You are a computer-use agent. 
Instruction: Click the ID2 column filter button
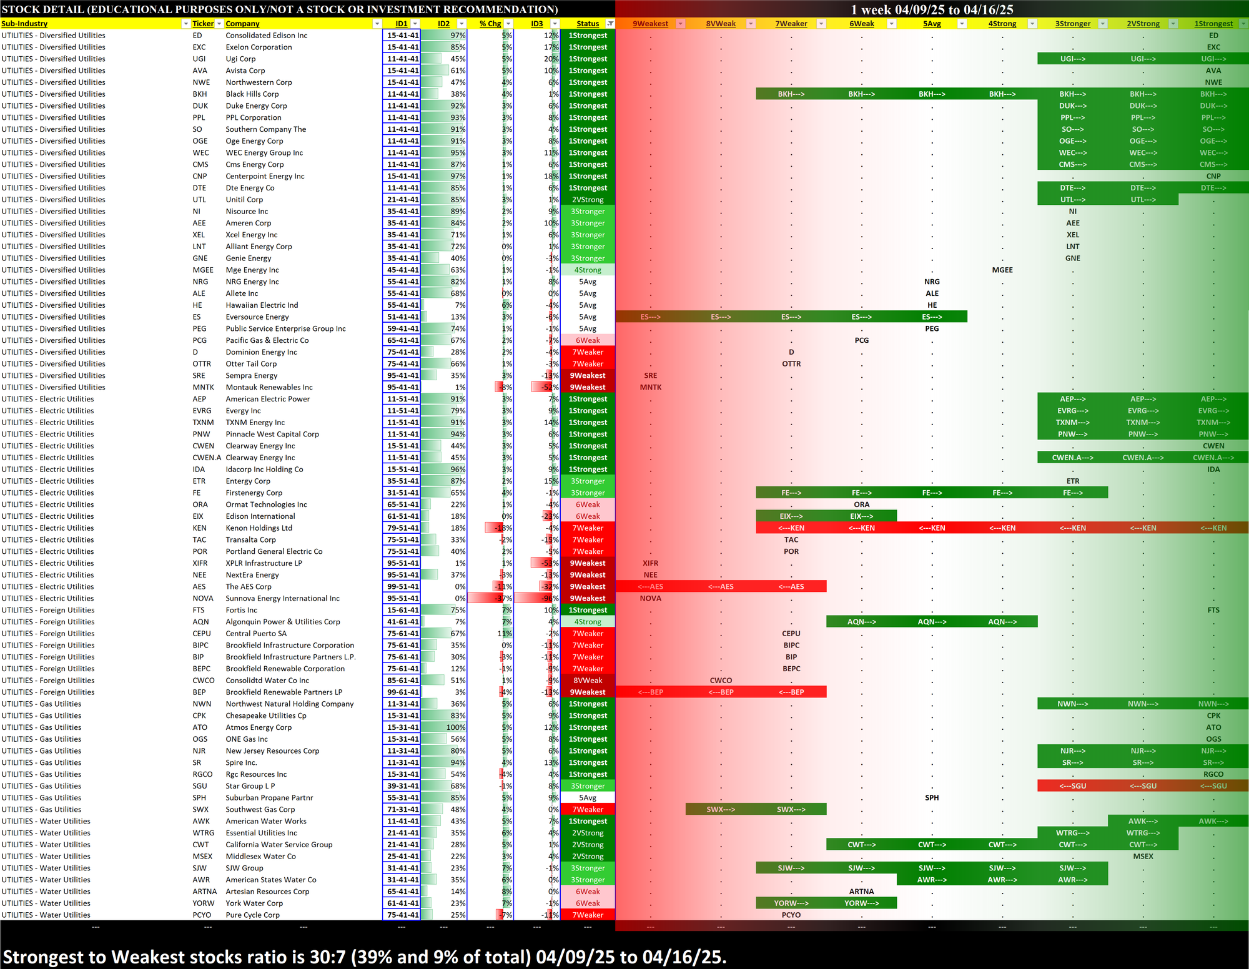tap(462, 24)
